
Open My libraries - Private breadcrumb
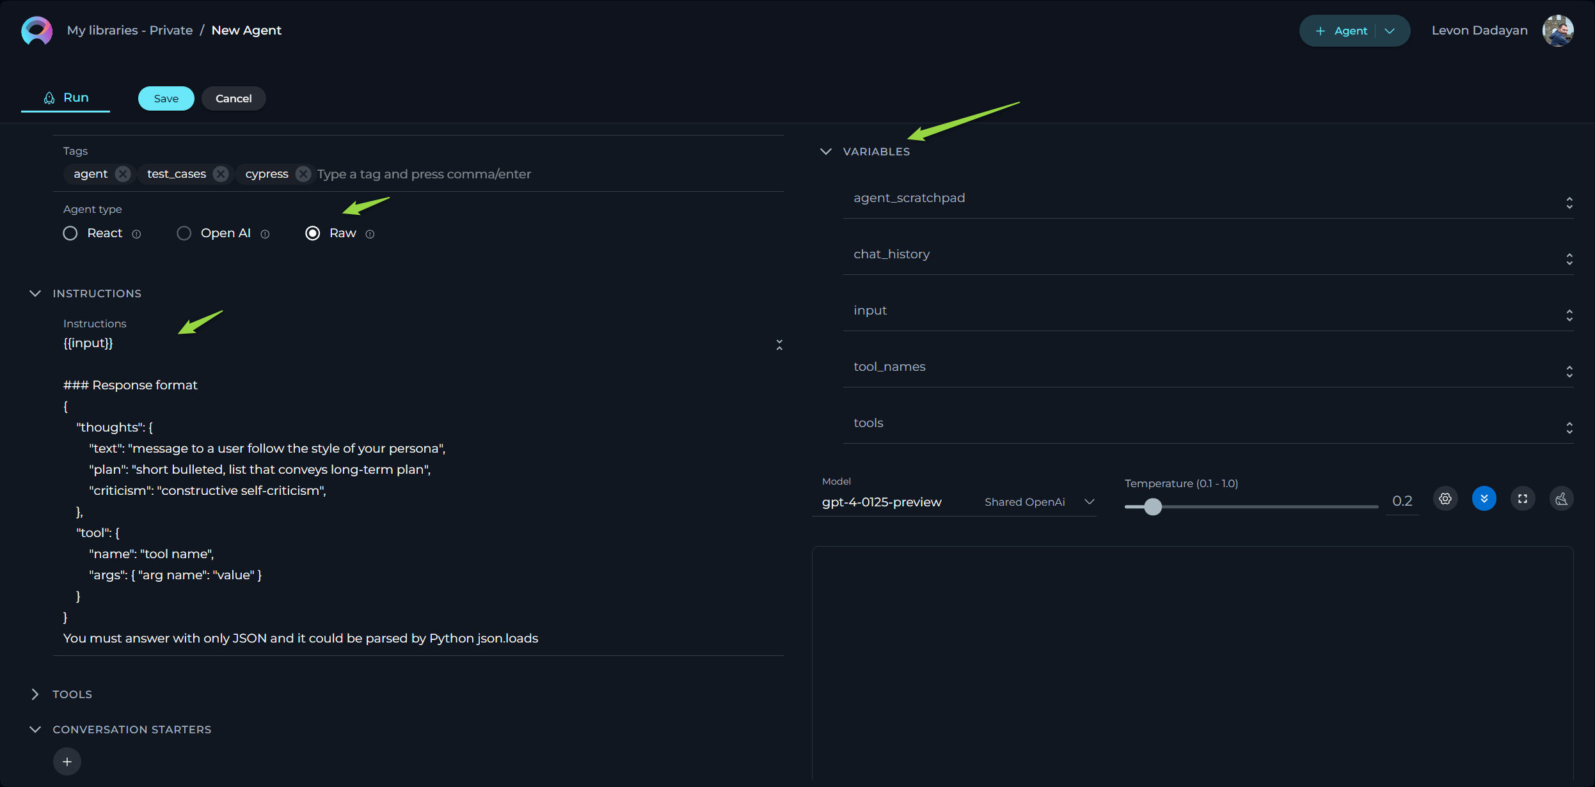[130, 30]
